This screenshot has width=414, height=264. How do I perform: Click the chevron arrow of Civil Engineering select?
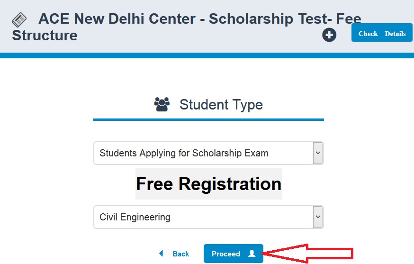(x=318, y=217)
